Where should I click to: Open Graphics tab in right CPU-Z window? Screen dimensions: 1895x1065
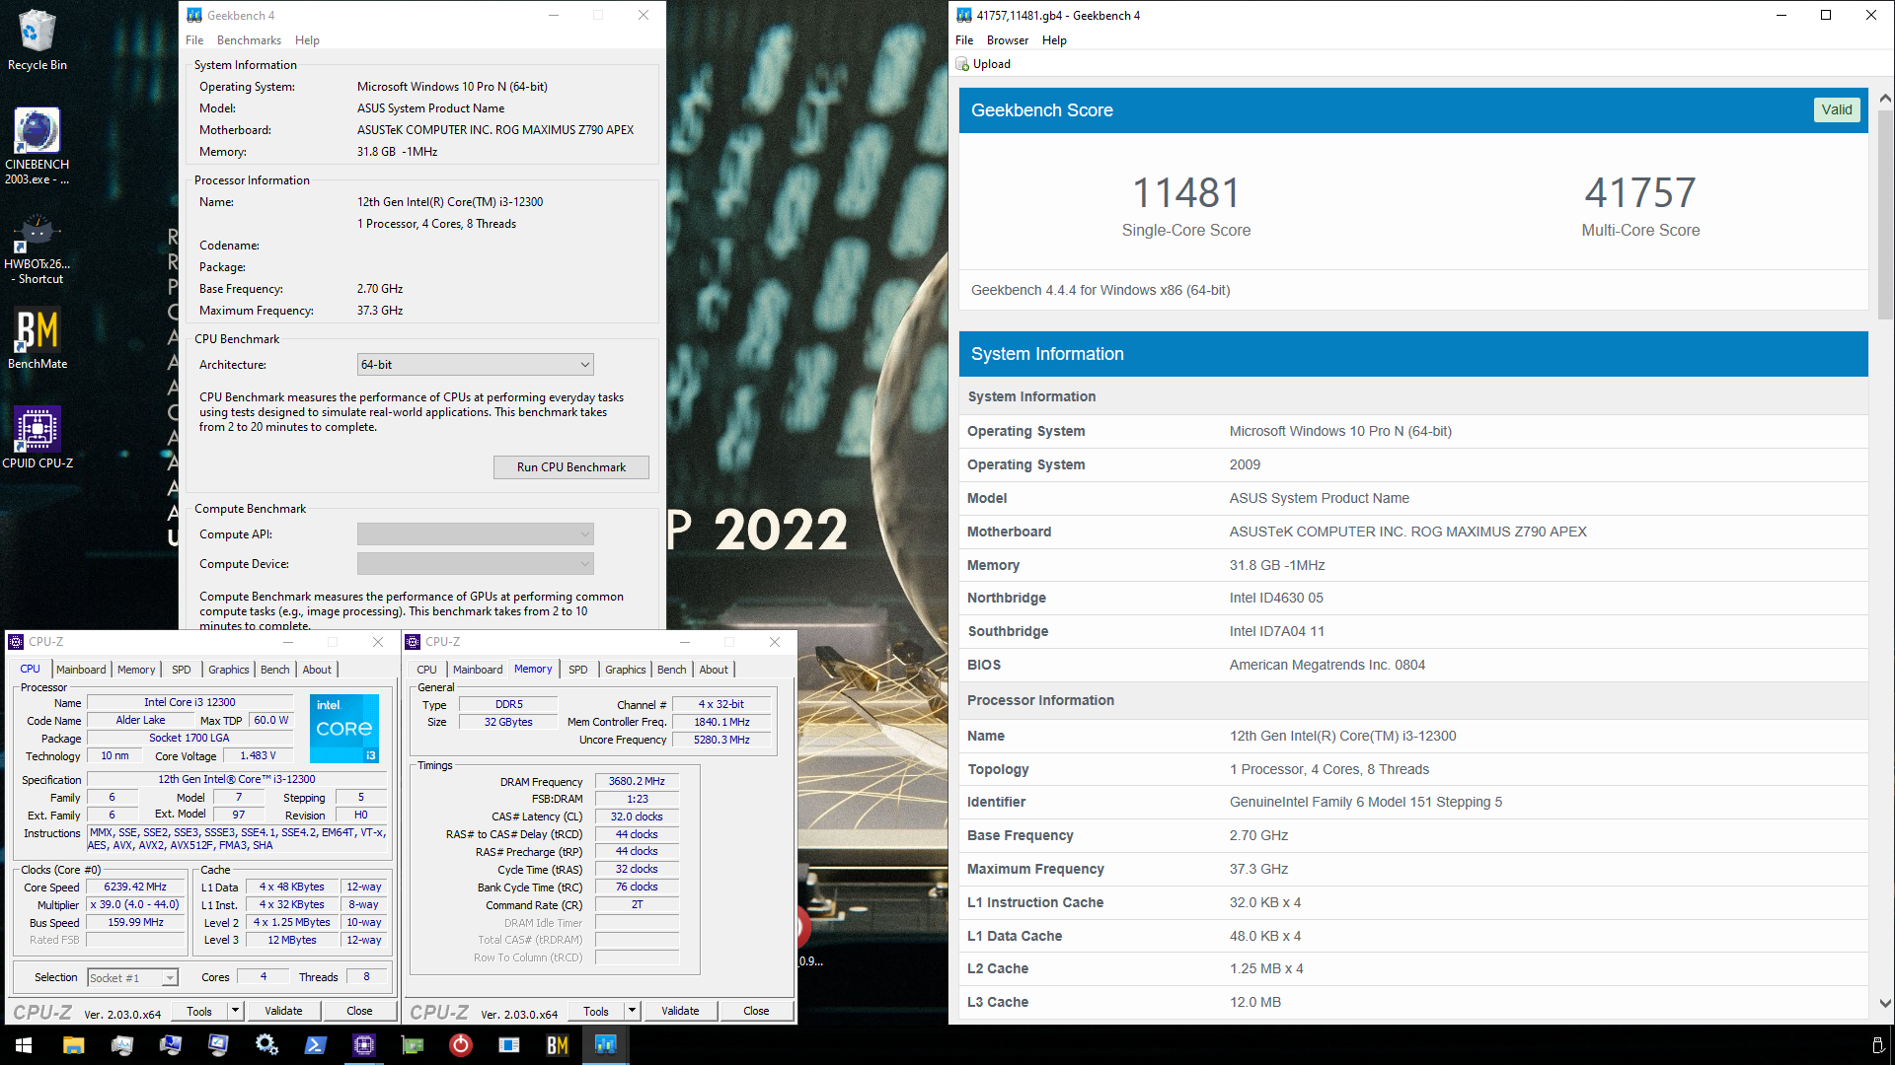pyautogui.click(x=626, y=670)
